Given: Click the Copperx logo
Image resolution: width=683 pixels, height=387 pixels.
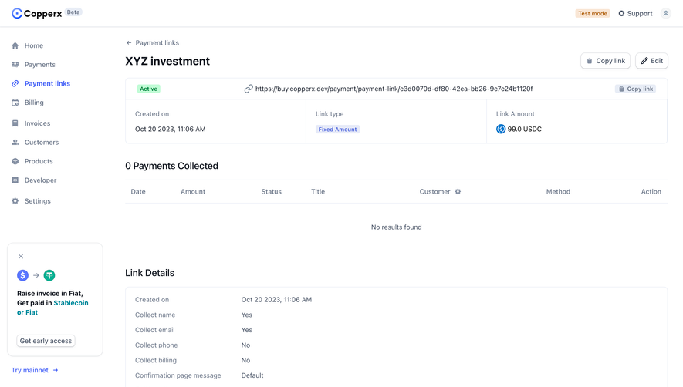Looking at the screenshot, I should coord(36,14).
